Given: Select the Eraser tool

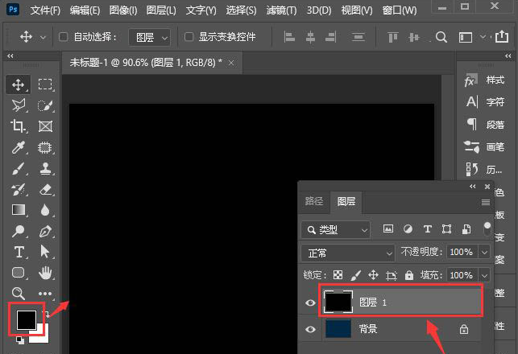Looking at the screenshot, I should point(45,189).
